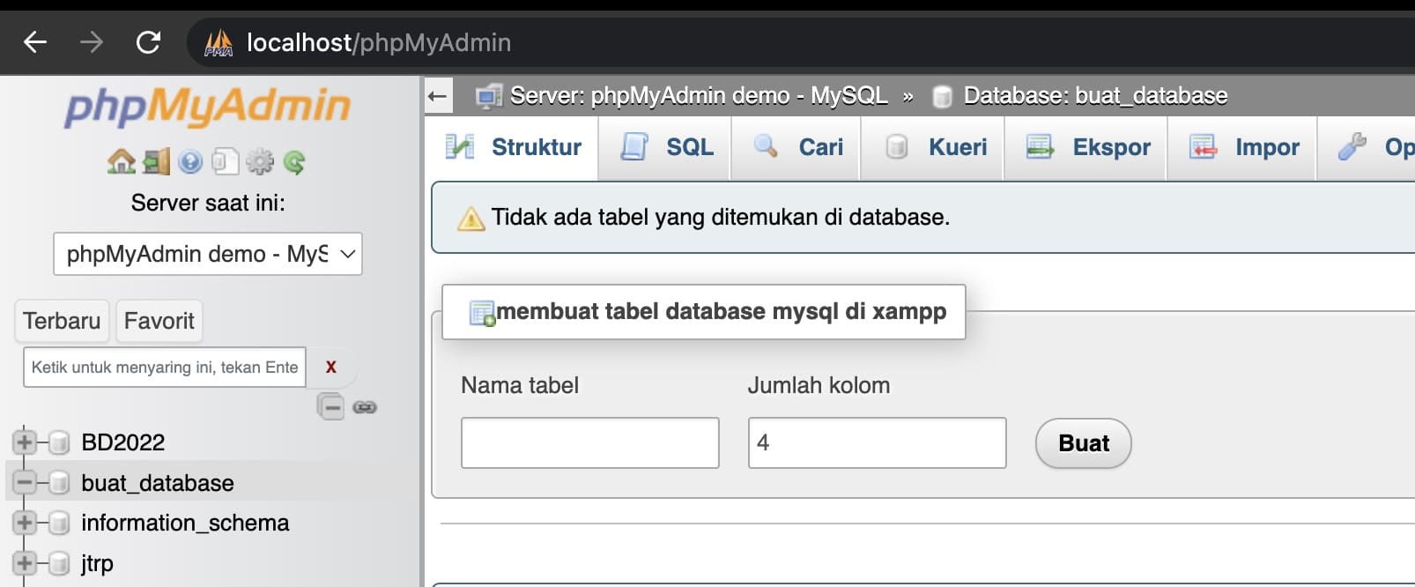Click the buat_database cylinder icon

pyautogui.click(x=59, y=483)
